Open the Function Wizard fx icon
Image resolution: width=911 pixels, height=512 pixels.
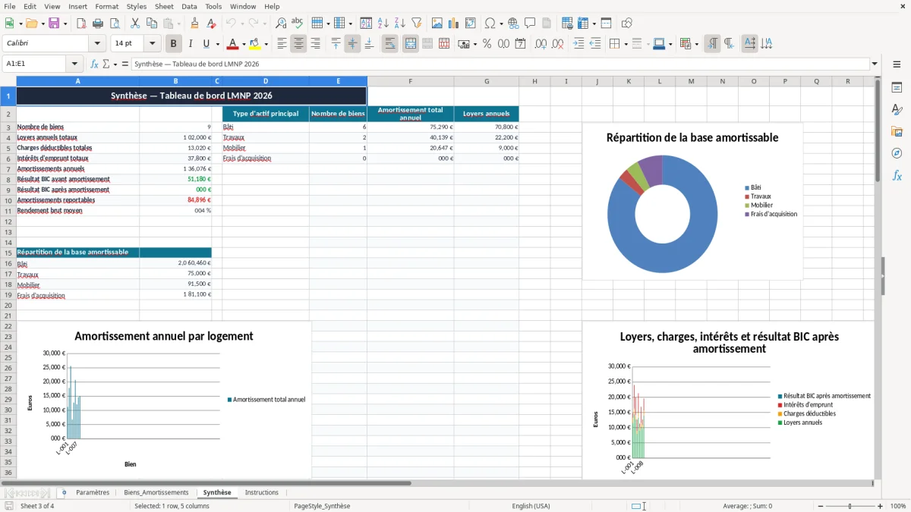point(94,64)
